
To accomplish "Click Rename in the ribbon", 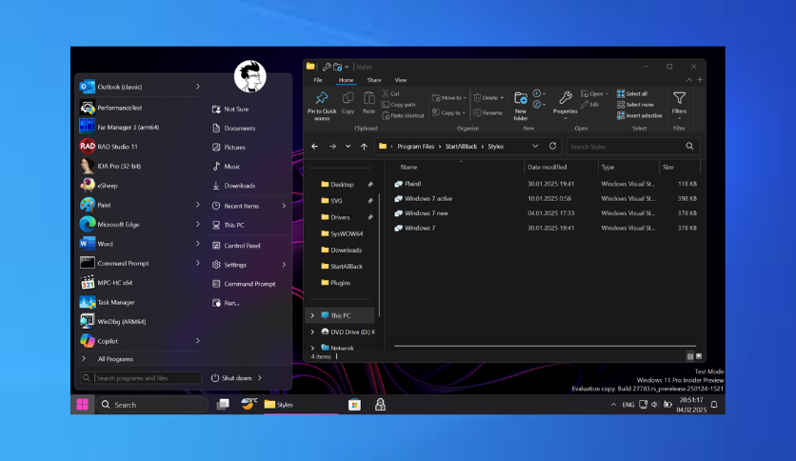I will (x=488, y=112).
